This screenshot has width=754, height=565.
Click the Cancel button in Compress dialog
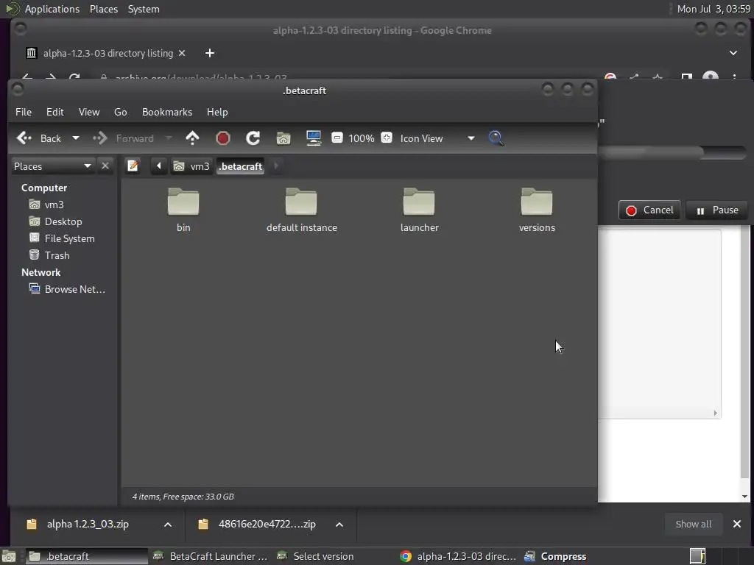(649, 210)
